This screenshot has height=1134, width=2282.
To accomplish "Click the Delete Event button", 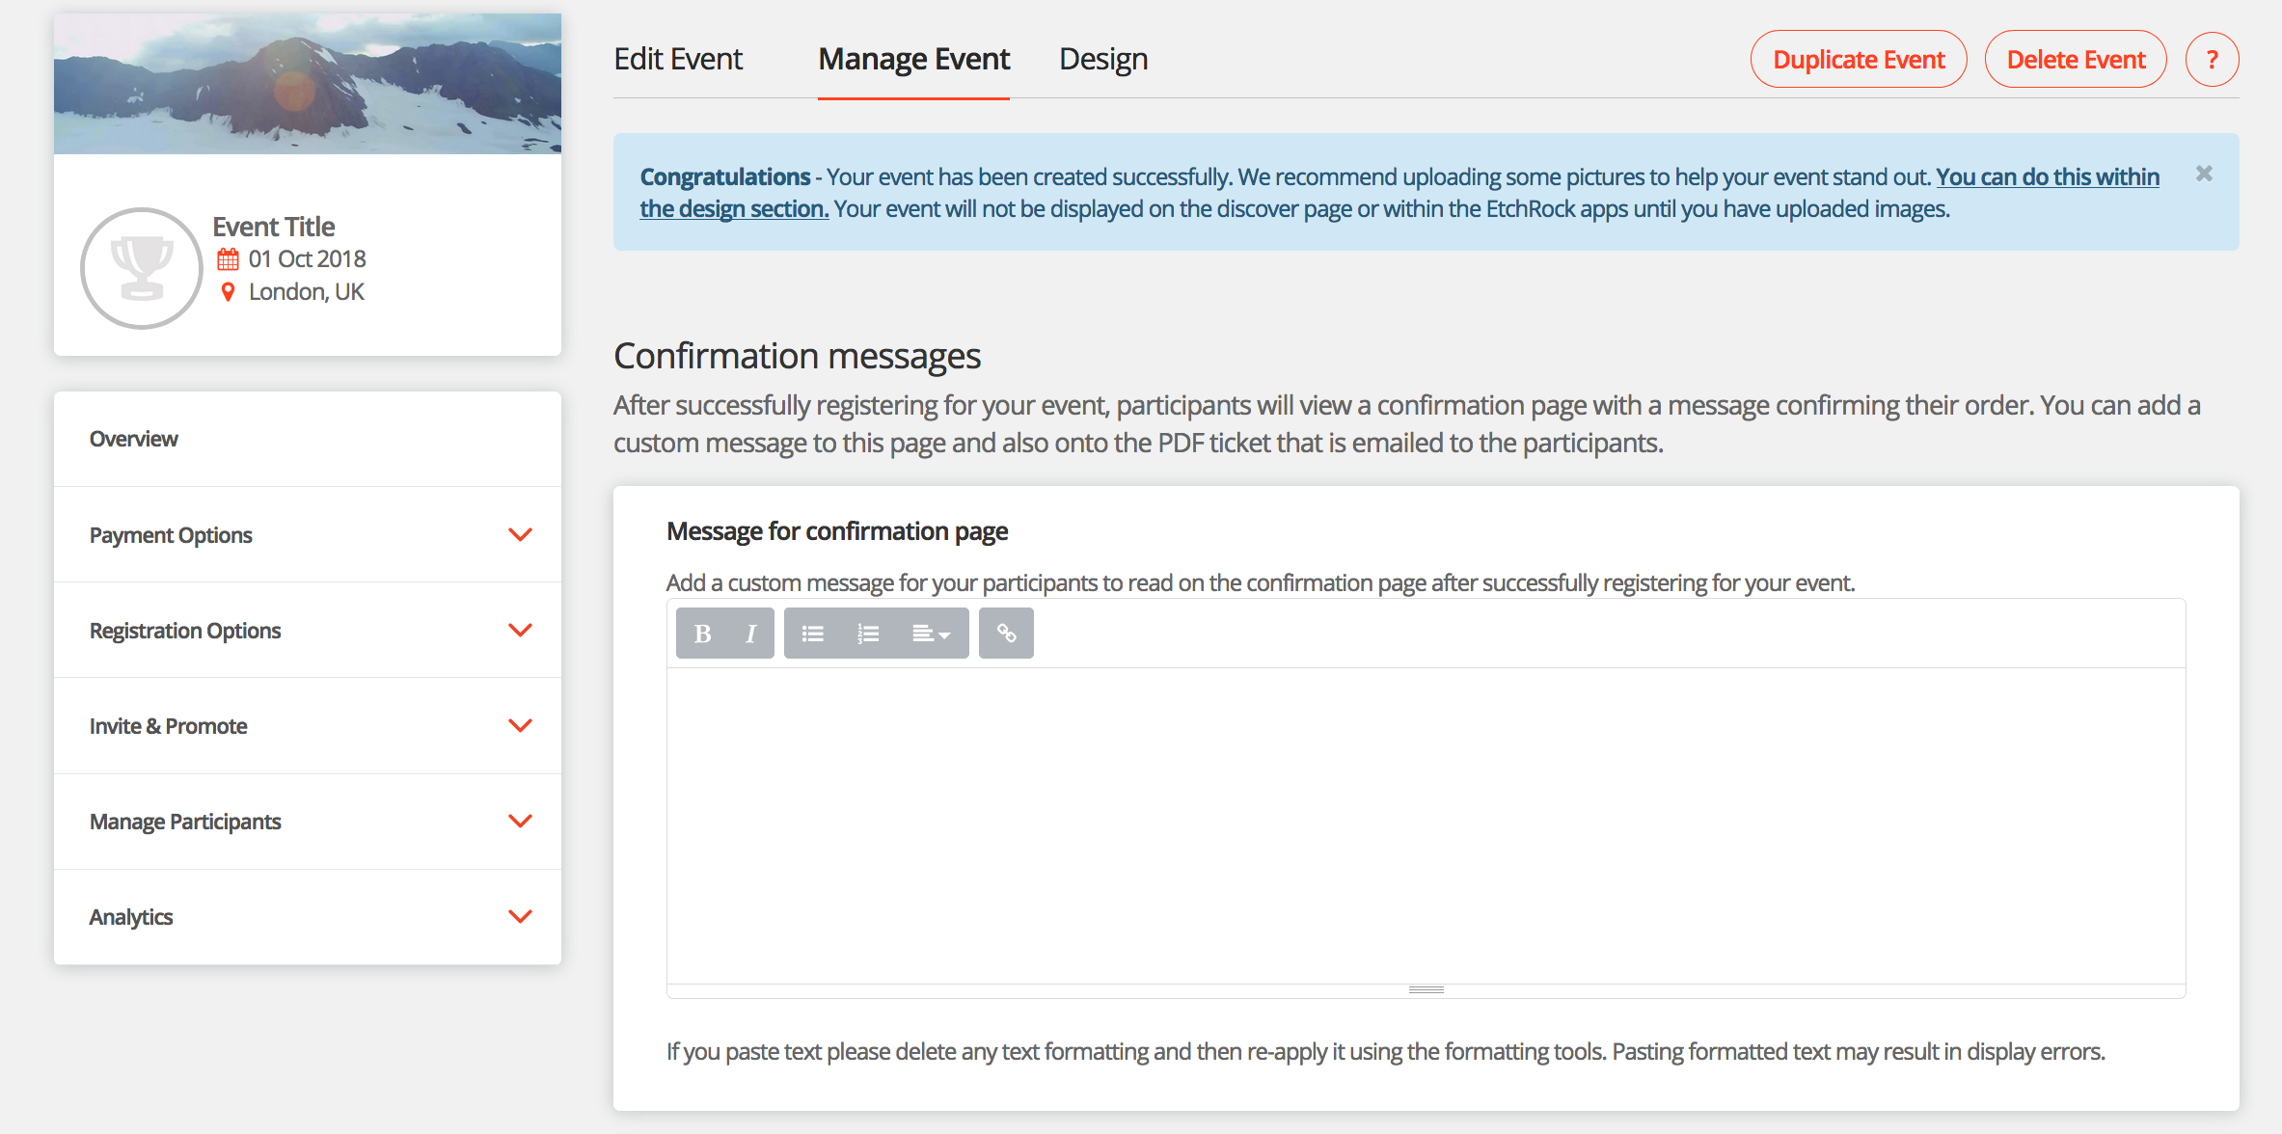I will 2076,60.
